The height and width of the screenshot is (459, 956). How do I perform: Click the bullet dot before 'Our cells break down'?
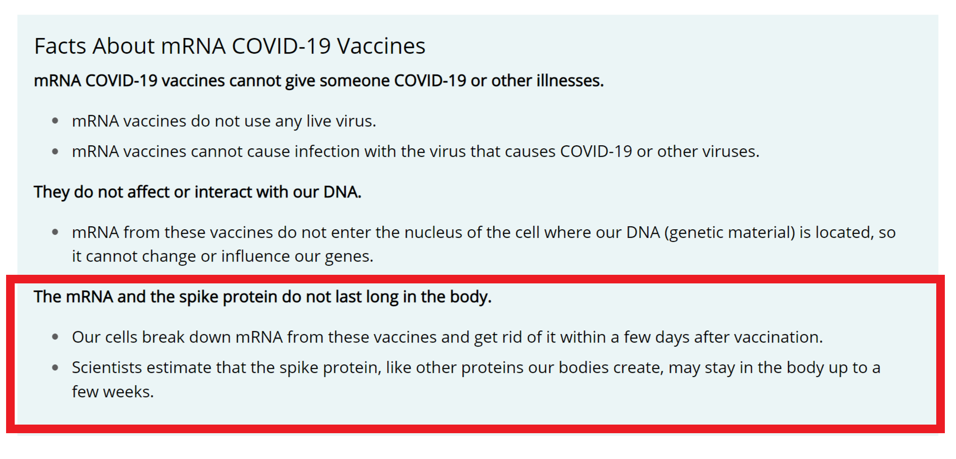pos(55,337)
